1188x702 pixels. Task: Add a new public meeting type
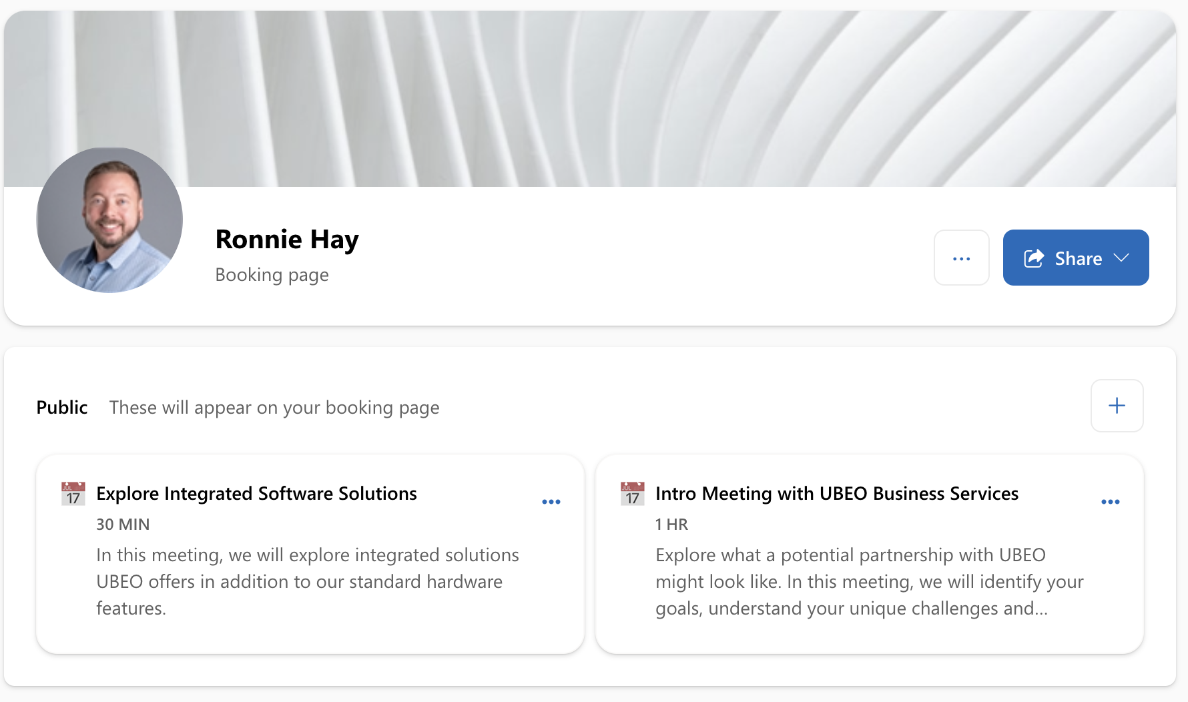1117,406
